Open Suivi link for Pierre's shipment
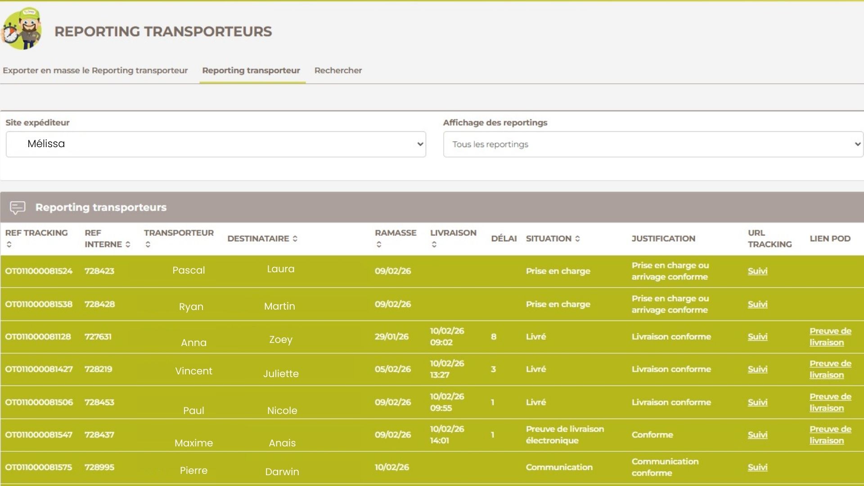Viewport: 864px width, 486px height. point(757,467)
